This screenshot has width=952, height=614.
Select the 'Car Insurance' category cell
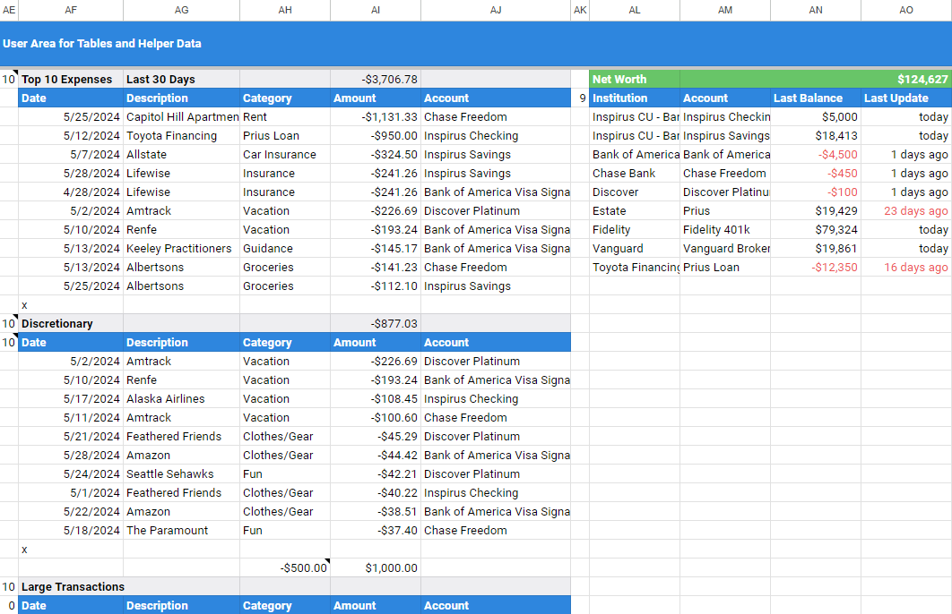(x=285, y=155)
